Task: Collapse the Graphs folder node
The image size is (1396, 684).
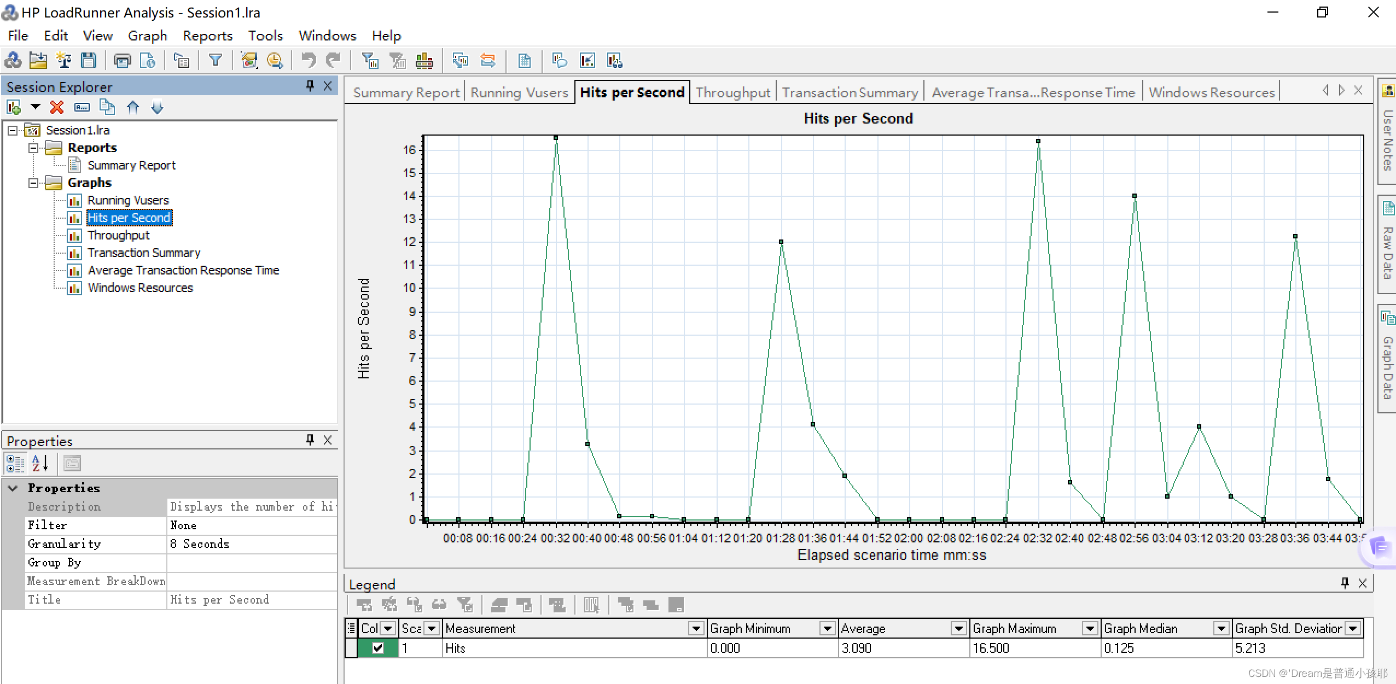Action: click(33, 183)
